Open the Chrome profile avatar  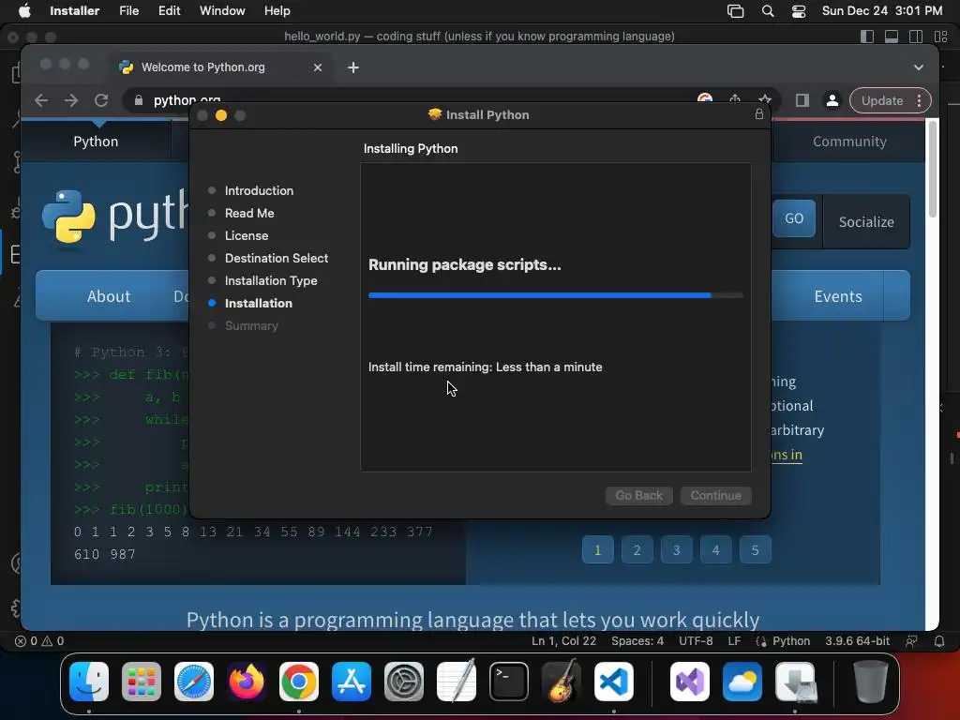832,100
